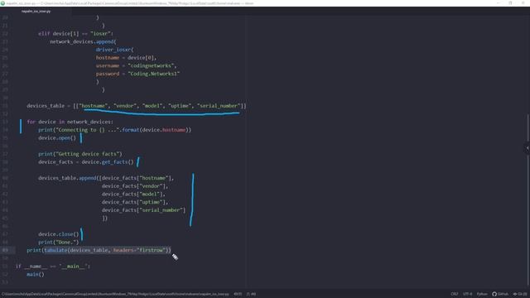Click the text "device.close()"
Screen dimensions: 530x298
pos(59,233)
